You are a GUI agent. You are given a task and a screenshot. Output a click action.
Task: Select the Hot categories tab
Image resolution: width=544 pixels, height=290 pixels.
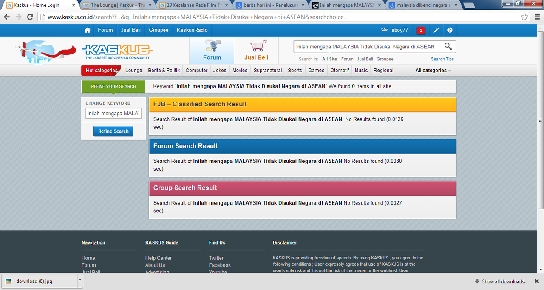tap(101, 71)
